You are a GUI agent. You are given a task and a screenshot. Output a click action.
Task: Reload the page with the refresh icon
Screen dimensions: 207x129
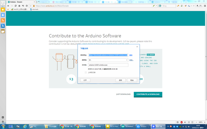[x=16, y=6]
